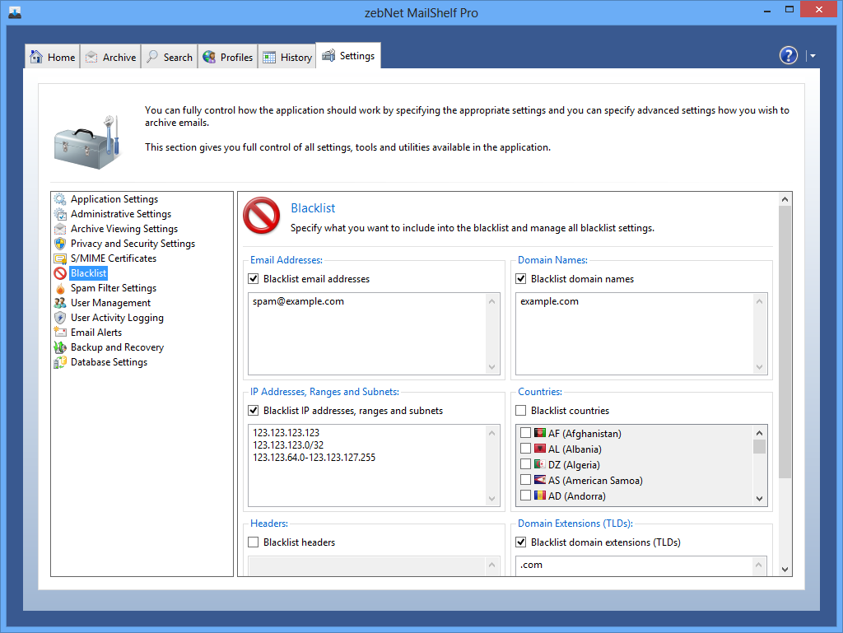
Task: Open help via the question mark icon
Action: click(788, 55)
